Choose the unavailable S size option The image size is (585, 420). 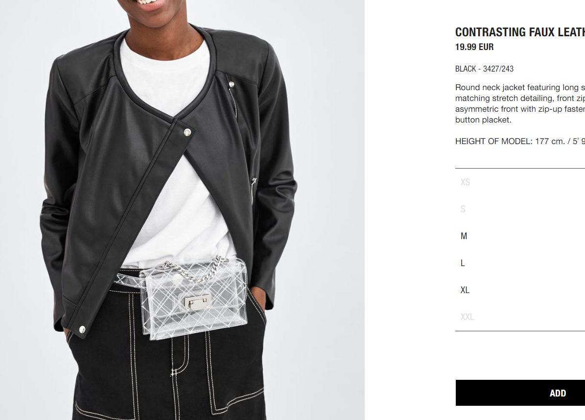520,209
